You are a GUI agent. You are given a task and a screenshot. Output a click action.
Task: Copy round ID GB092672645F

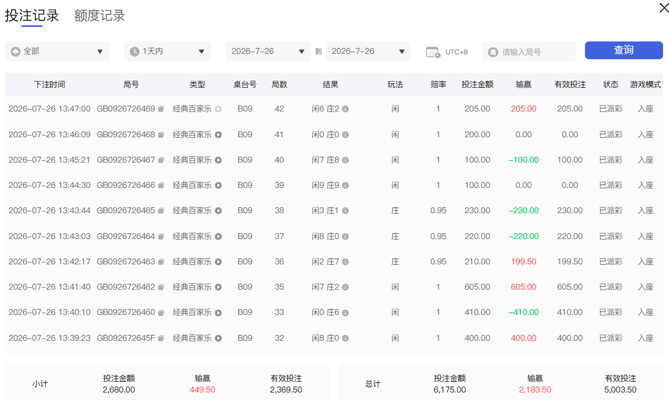pyautogui.click(x=161, y=339)
